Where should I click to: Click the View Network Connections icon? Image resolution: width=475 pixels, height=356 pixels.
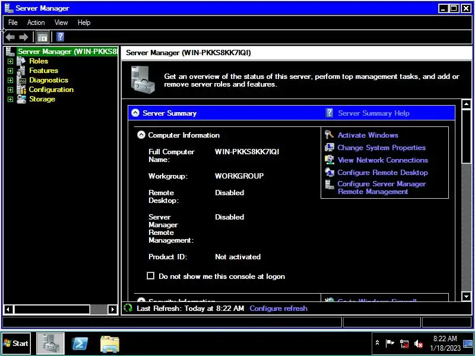pos(330,160)
